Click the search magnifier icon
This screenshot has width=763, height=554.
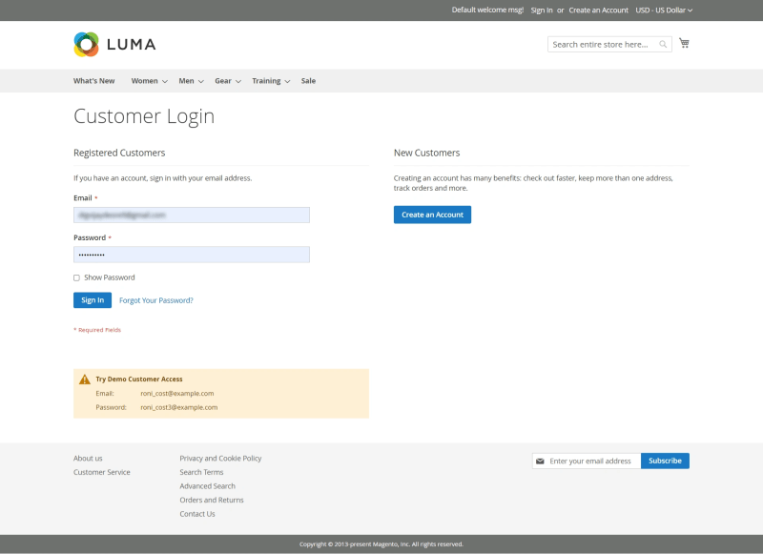(x=663, y=44)
